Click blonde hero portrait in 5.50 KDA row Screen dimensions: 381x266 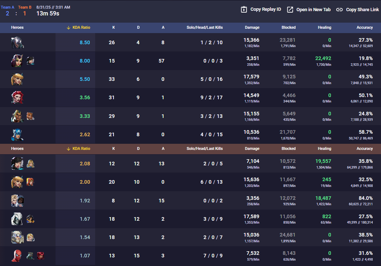point(17,79)
